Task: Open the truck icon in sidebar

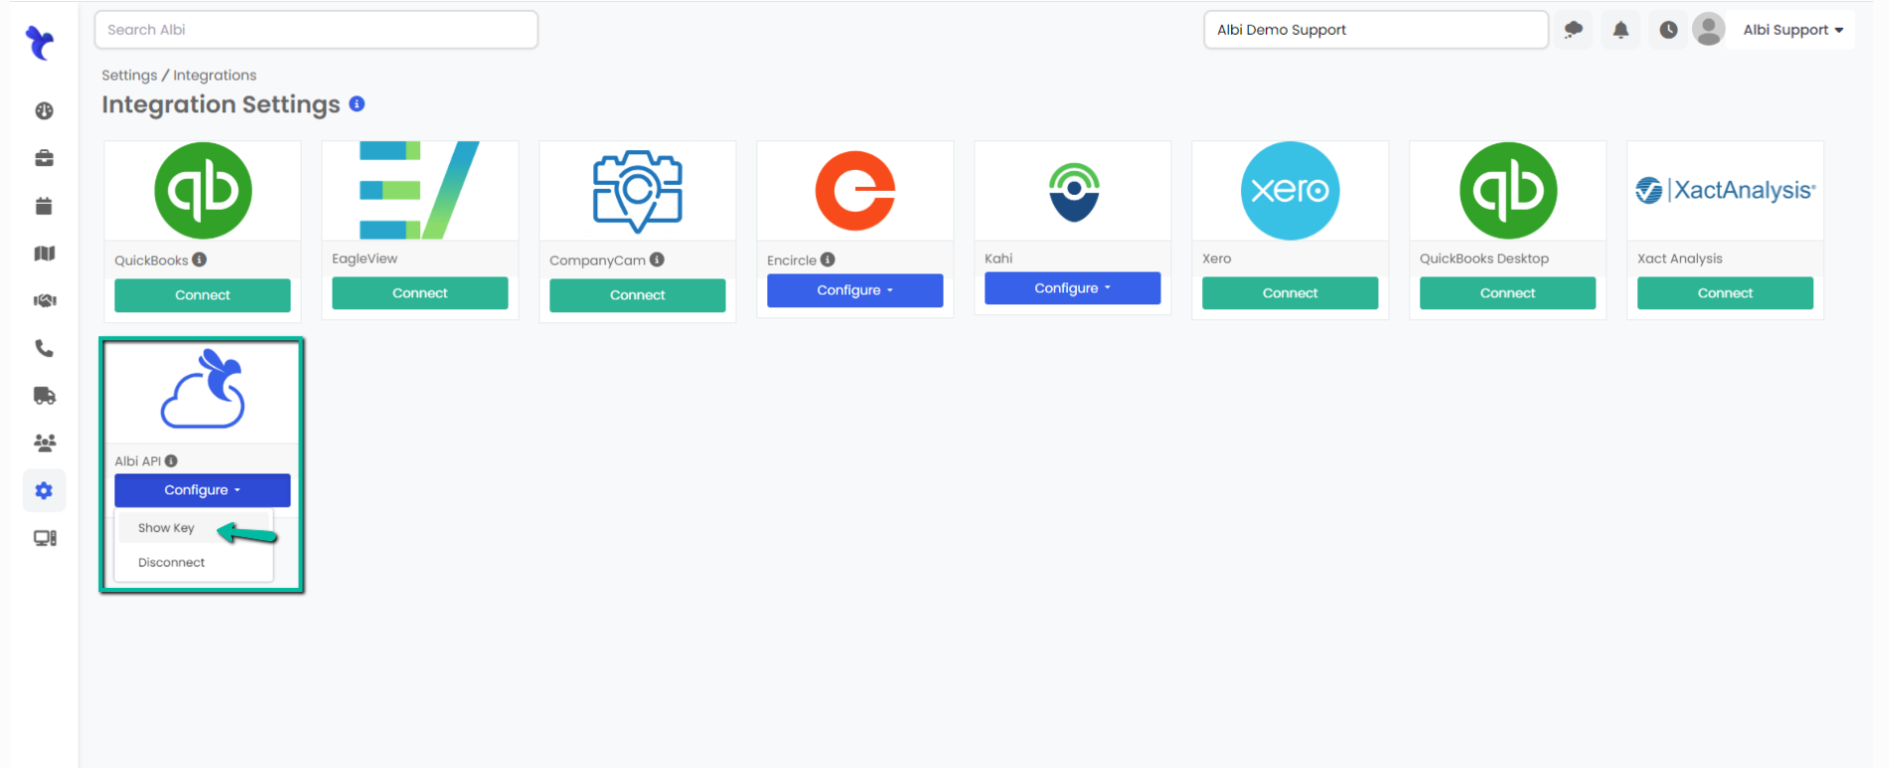Action: [x=44, y=396]
